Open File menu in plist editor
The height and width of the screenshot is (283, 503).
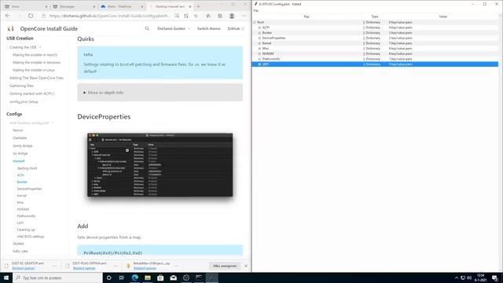pyautogui.click(x=255, y=11)
